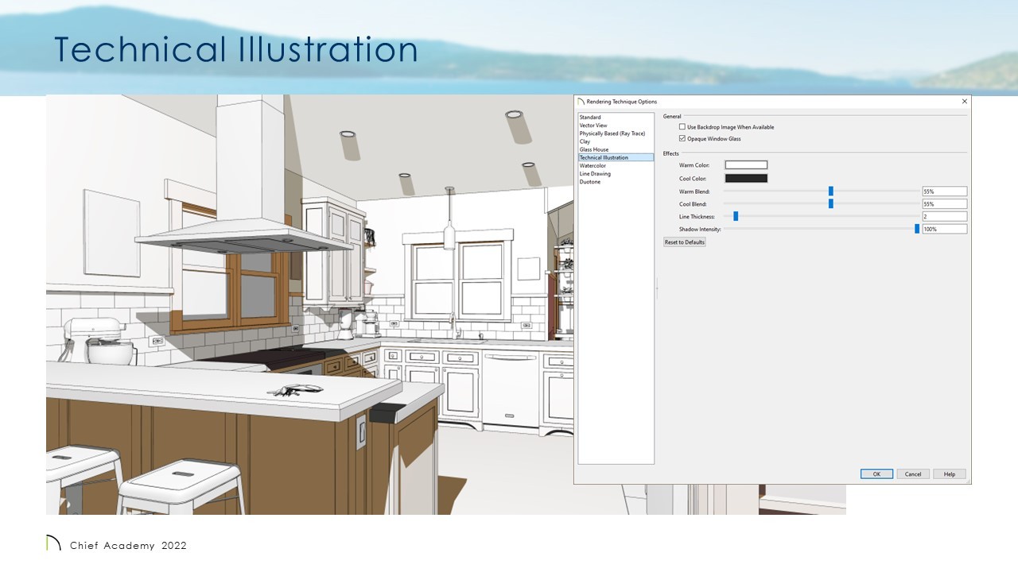Image resolution: width=1018 pixels, height=572 pixels.
Task: Select the Duotone technique
Action: [x=590, y=182]
